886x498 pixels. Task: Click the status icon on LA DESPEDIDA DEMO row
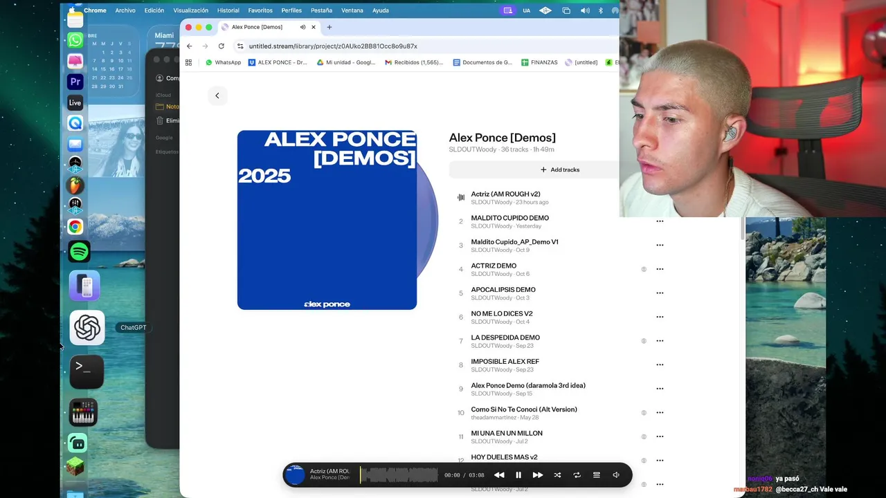click(x=644, y=341)
